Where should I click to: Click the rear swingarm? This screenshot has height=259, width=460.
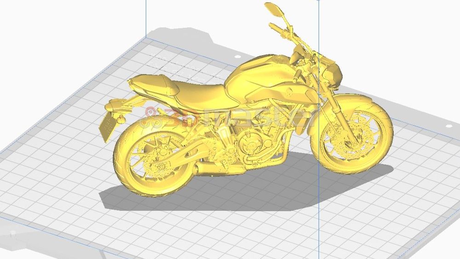point(184,154)
